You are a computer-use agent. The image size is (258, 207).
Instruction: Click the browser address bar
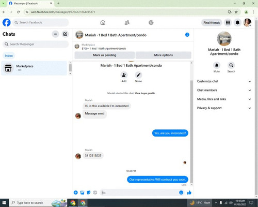pyautogui.click(x=127, y=12)
